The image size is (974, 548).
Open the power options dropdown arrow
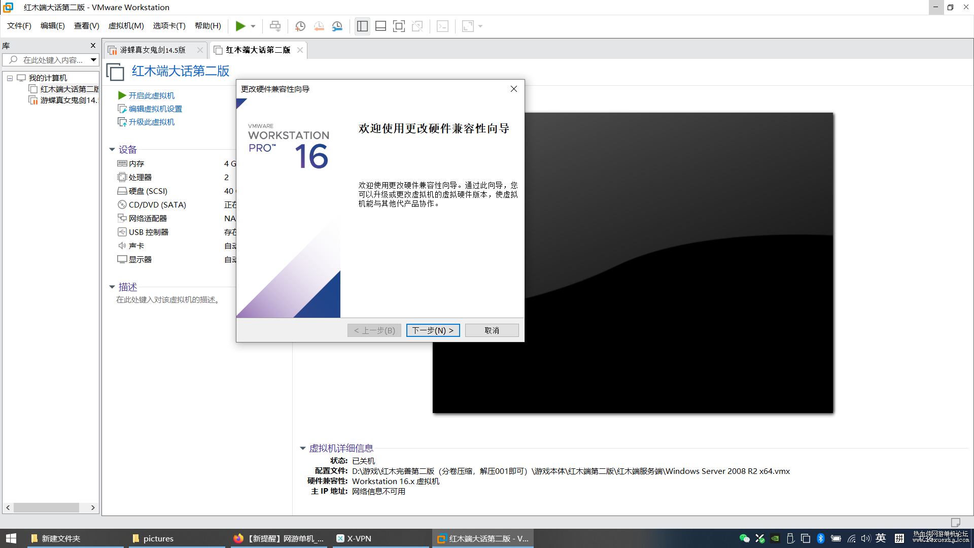pyautogui.click(x=253, y=26)
